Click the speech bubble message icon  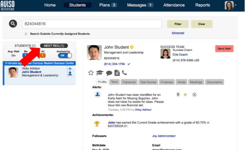tap(109, 73)
